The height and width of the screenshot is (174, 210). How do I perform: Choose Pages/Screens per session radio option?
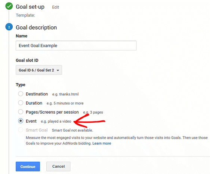pos(21,112)
